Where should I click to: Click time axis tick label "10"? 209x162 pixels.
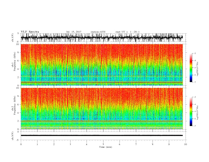(186, 144)
